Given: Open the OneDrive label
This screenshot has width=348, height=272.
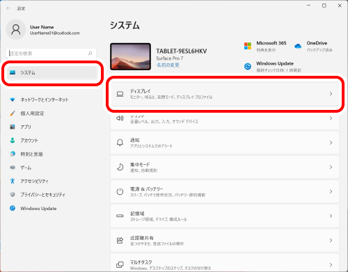Looking at the screenshot, I should pyautogui.click(x=317, y=43).
